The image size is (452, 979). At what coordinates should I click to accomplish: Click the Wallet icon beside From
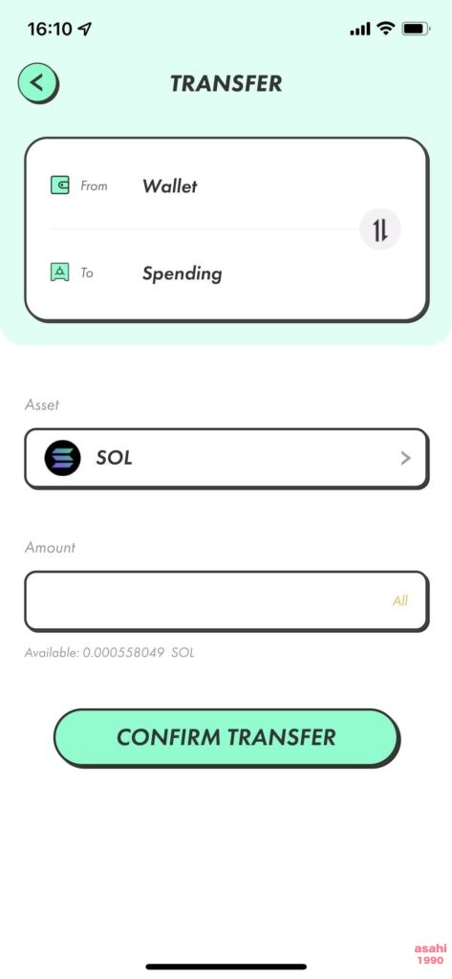(60, 185)
